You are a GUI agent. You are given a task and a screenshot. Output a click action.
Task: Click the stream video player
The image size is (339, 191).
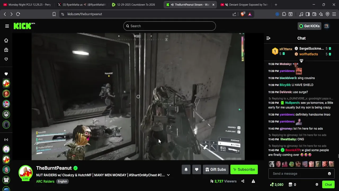coord(138,97)
